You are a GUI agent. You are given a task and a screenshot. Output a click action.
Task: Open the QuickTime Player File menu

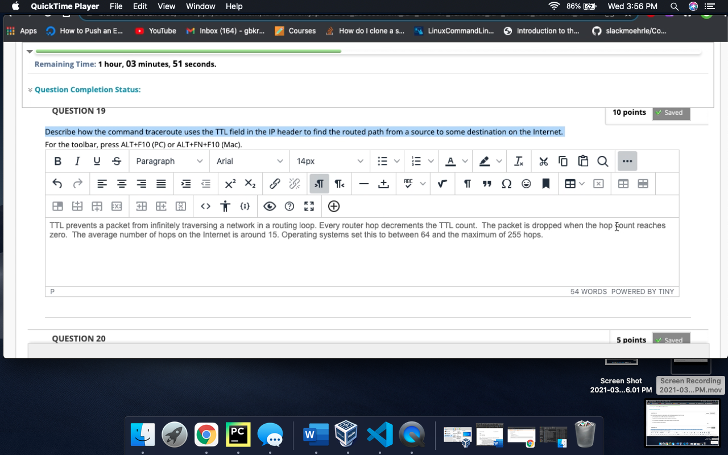click(115, 6)
